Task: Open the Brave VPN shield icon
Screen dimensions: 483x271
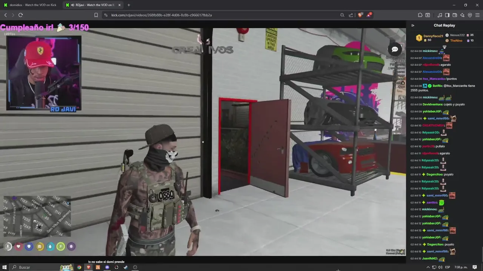Action: pos(470,15)
